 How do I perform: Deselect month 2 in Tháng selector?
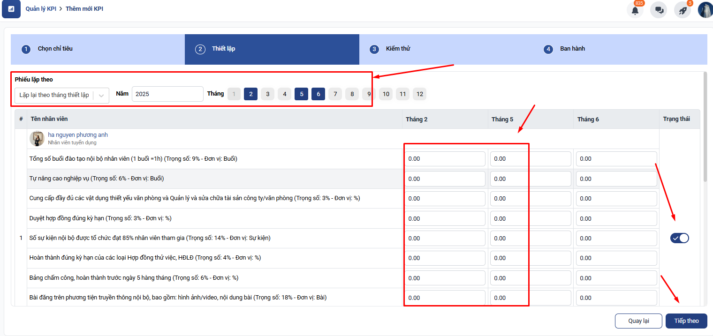point(251,94)
